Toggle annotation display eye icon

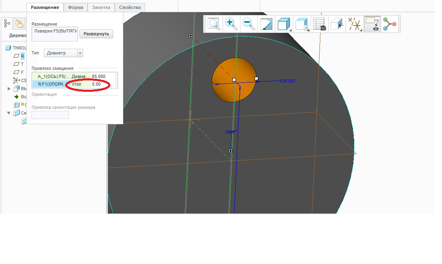pyautogui.click(x=372, y=24)
